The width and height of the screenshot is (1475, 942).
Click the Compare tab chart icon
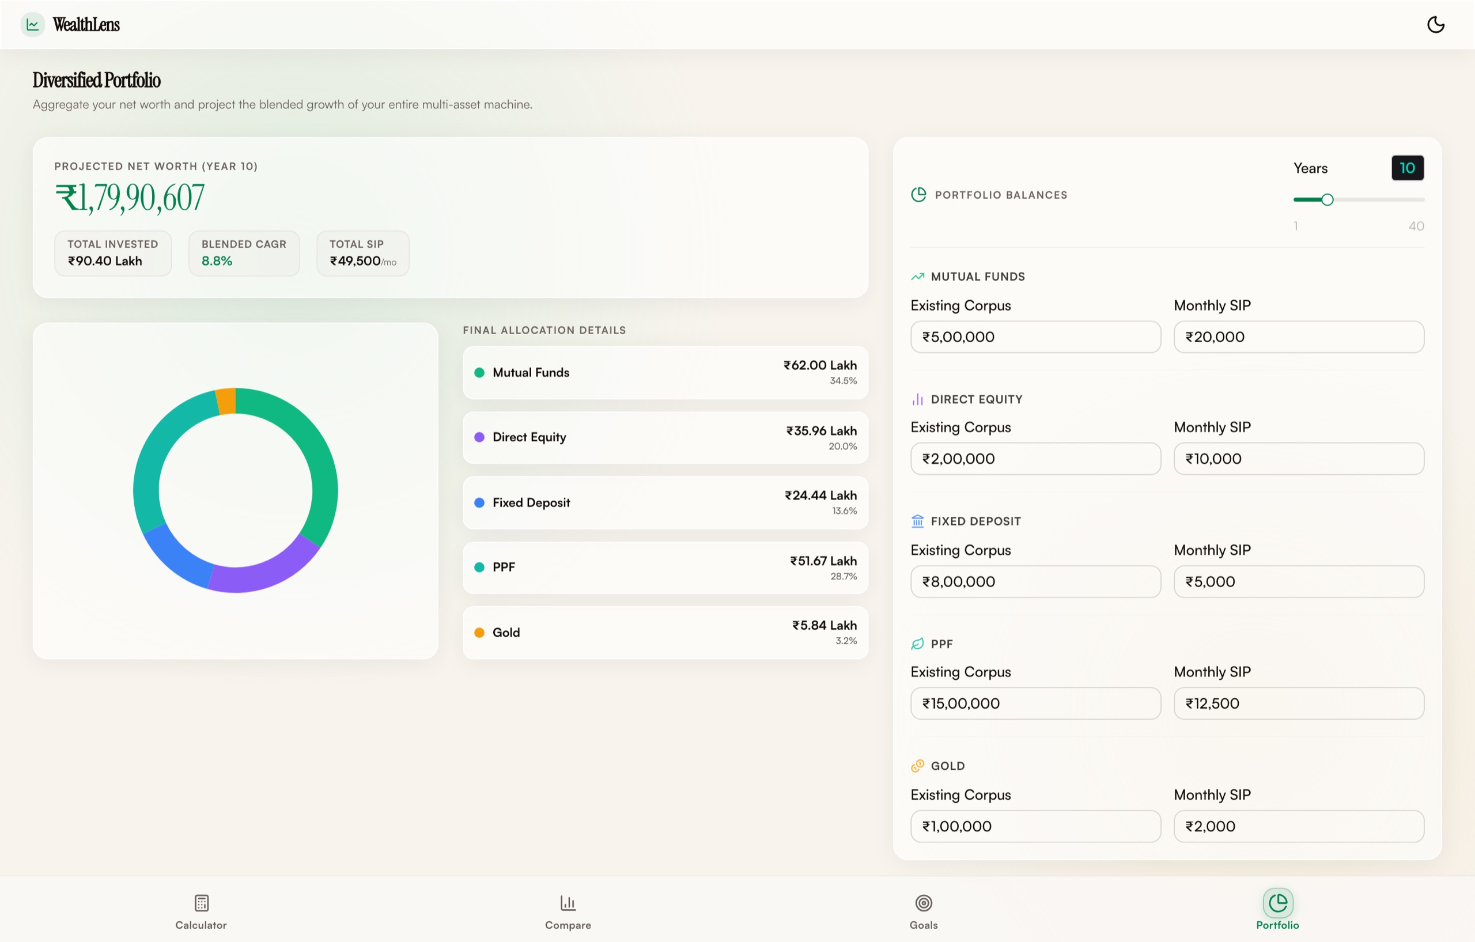tap(568, 903)
